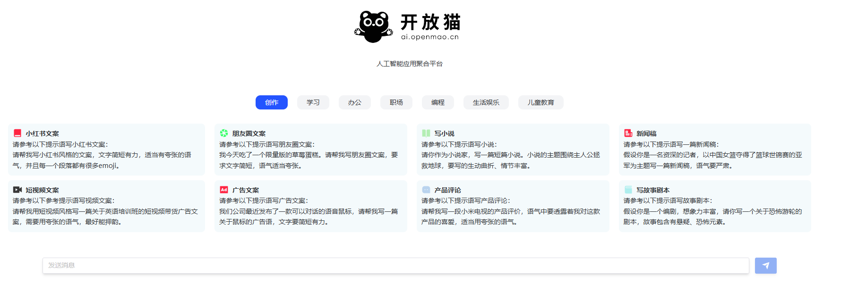849x293 pixels.
Task: Click the green 朋友圈文案 shutter icon
Action: [x=224, y=134]
